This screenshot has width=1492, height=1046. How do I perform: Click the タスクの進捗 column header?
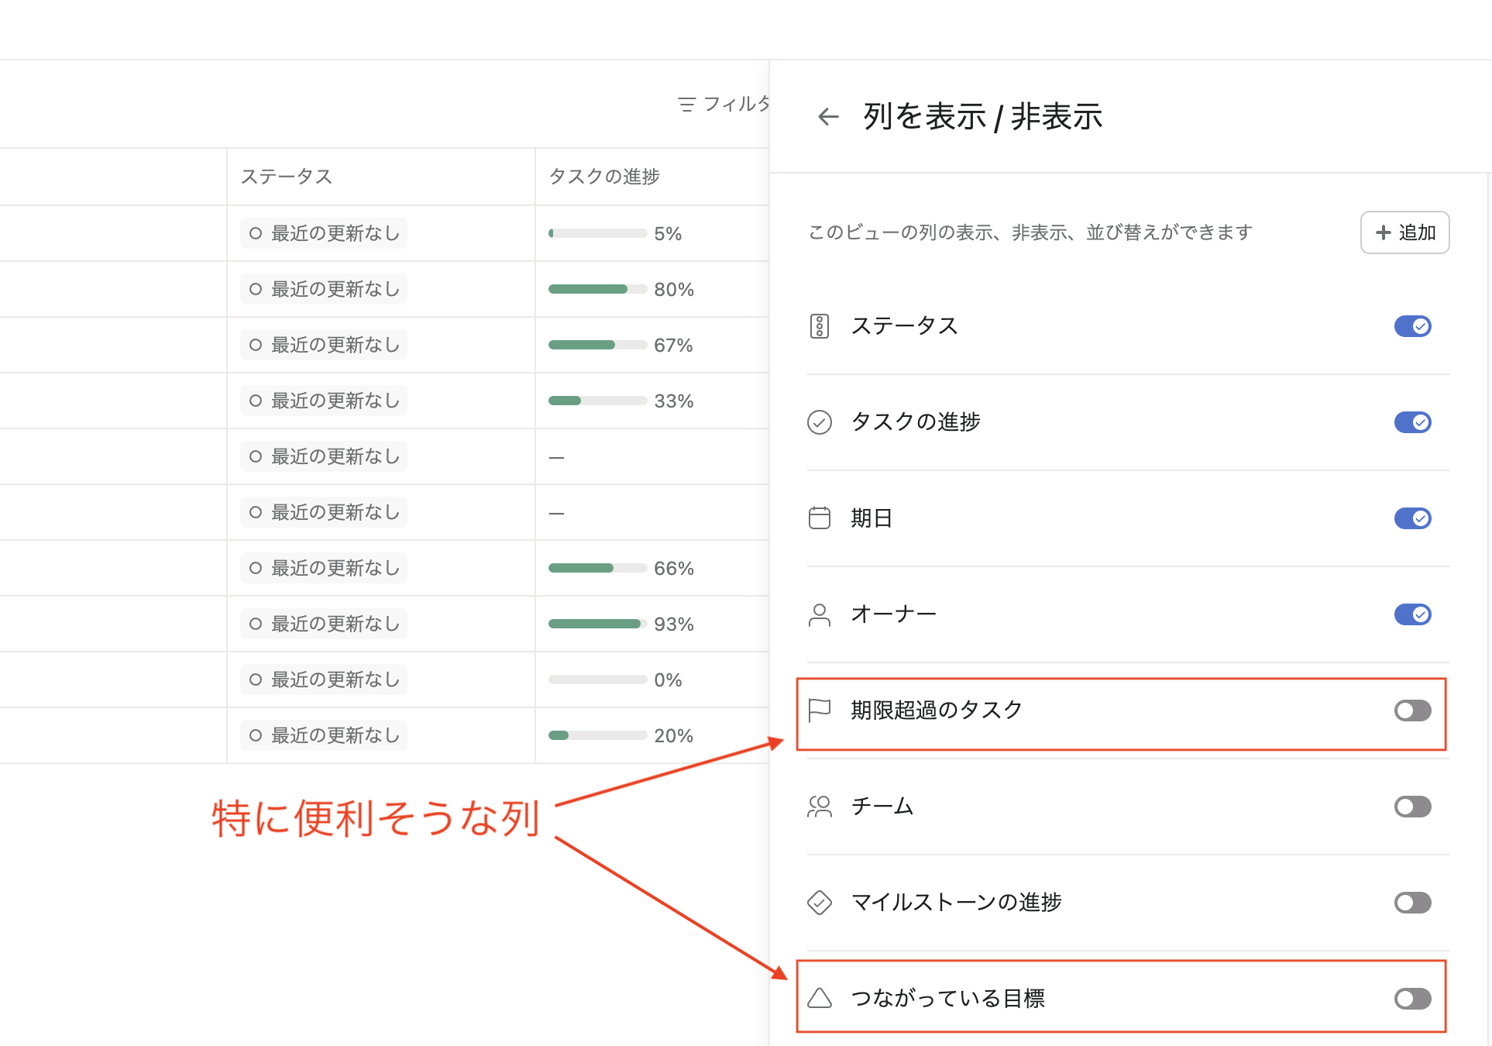tap(604, 177)
